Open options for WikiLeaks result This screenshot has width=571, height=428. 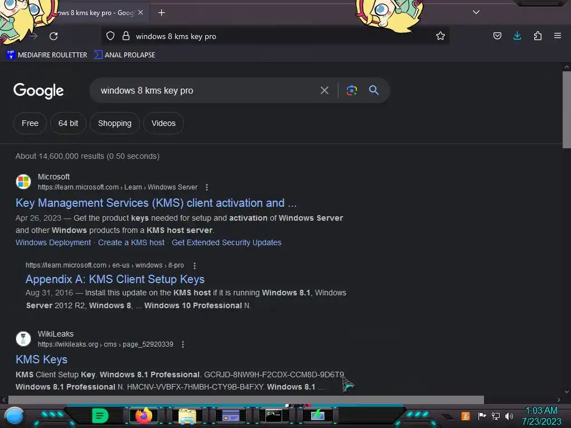pos(183,344)
